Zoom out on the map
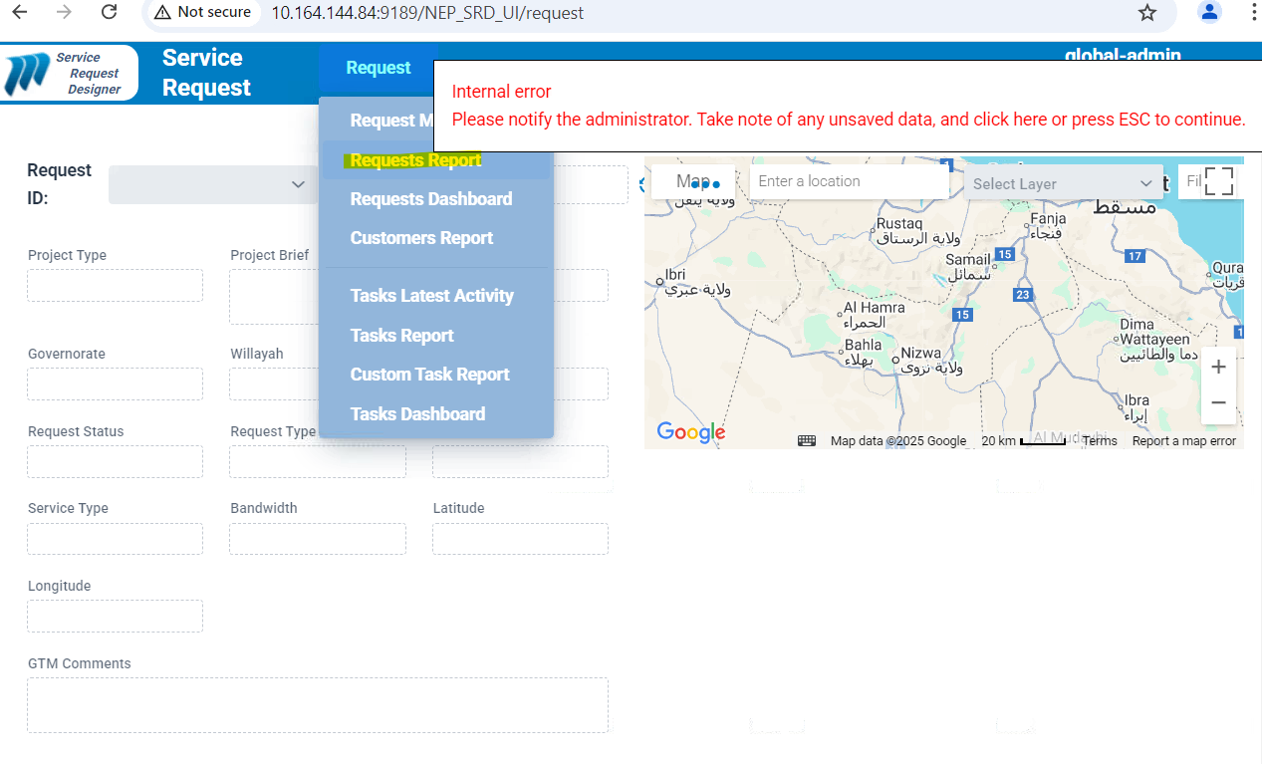 [x=1218, y=403]
